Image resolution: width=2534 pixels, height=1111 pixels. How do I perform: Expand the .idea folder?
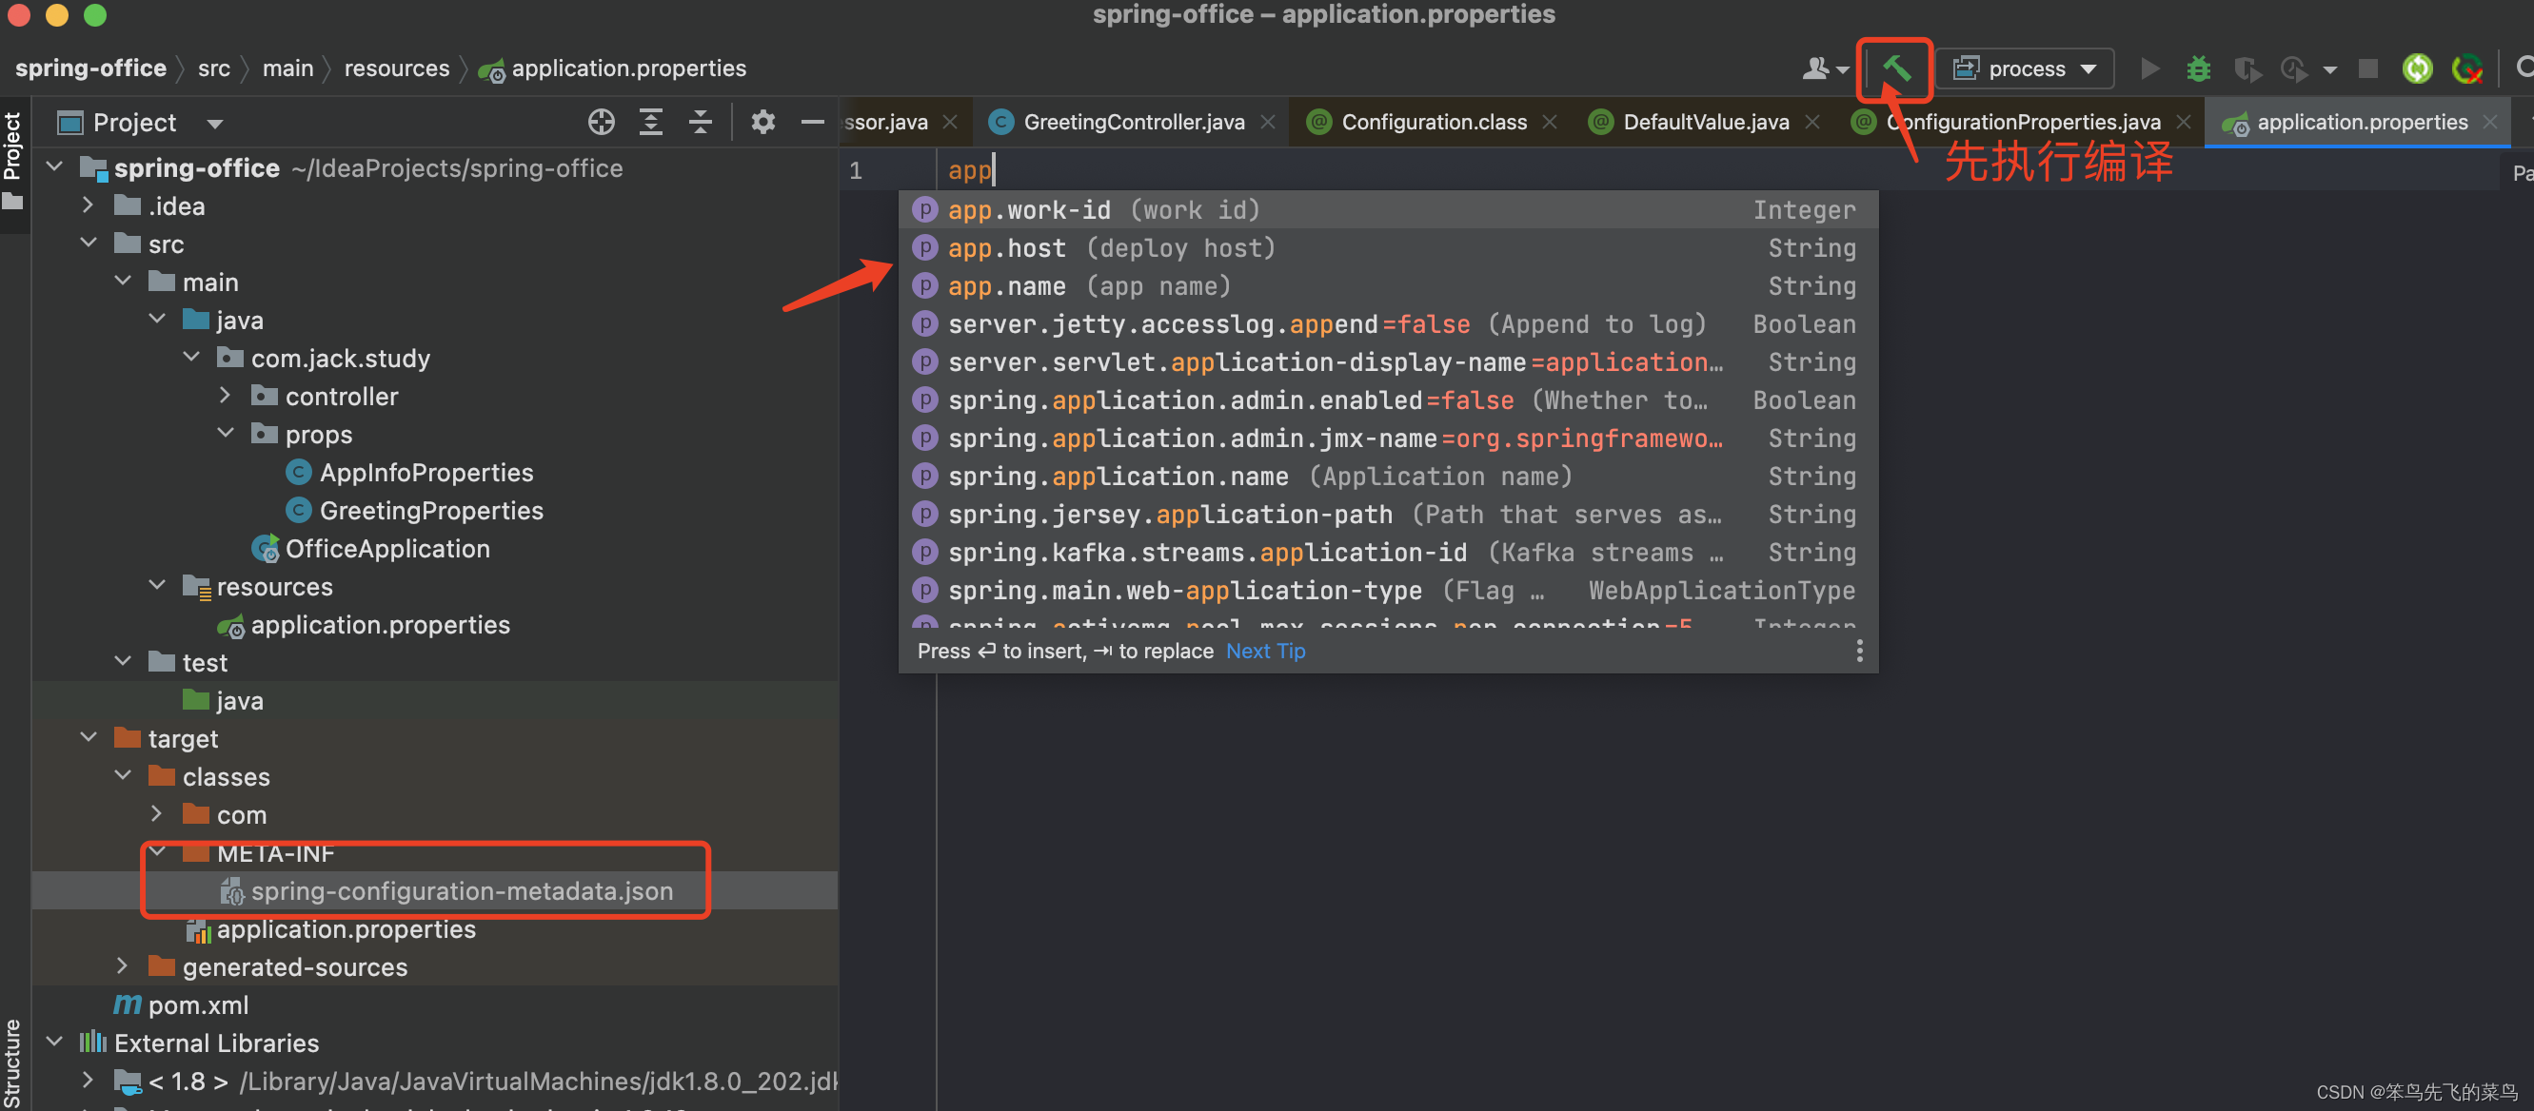tap(89, 205)
